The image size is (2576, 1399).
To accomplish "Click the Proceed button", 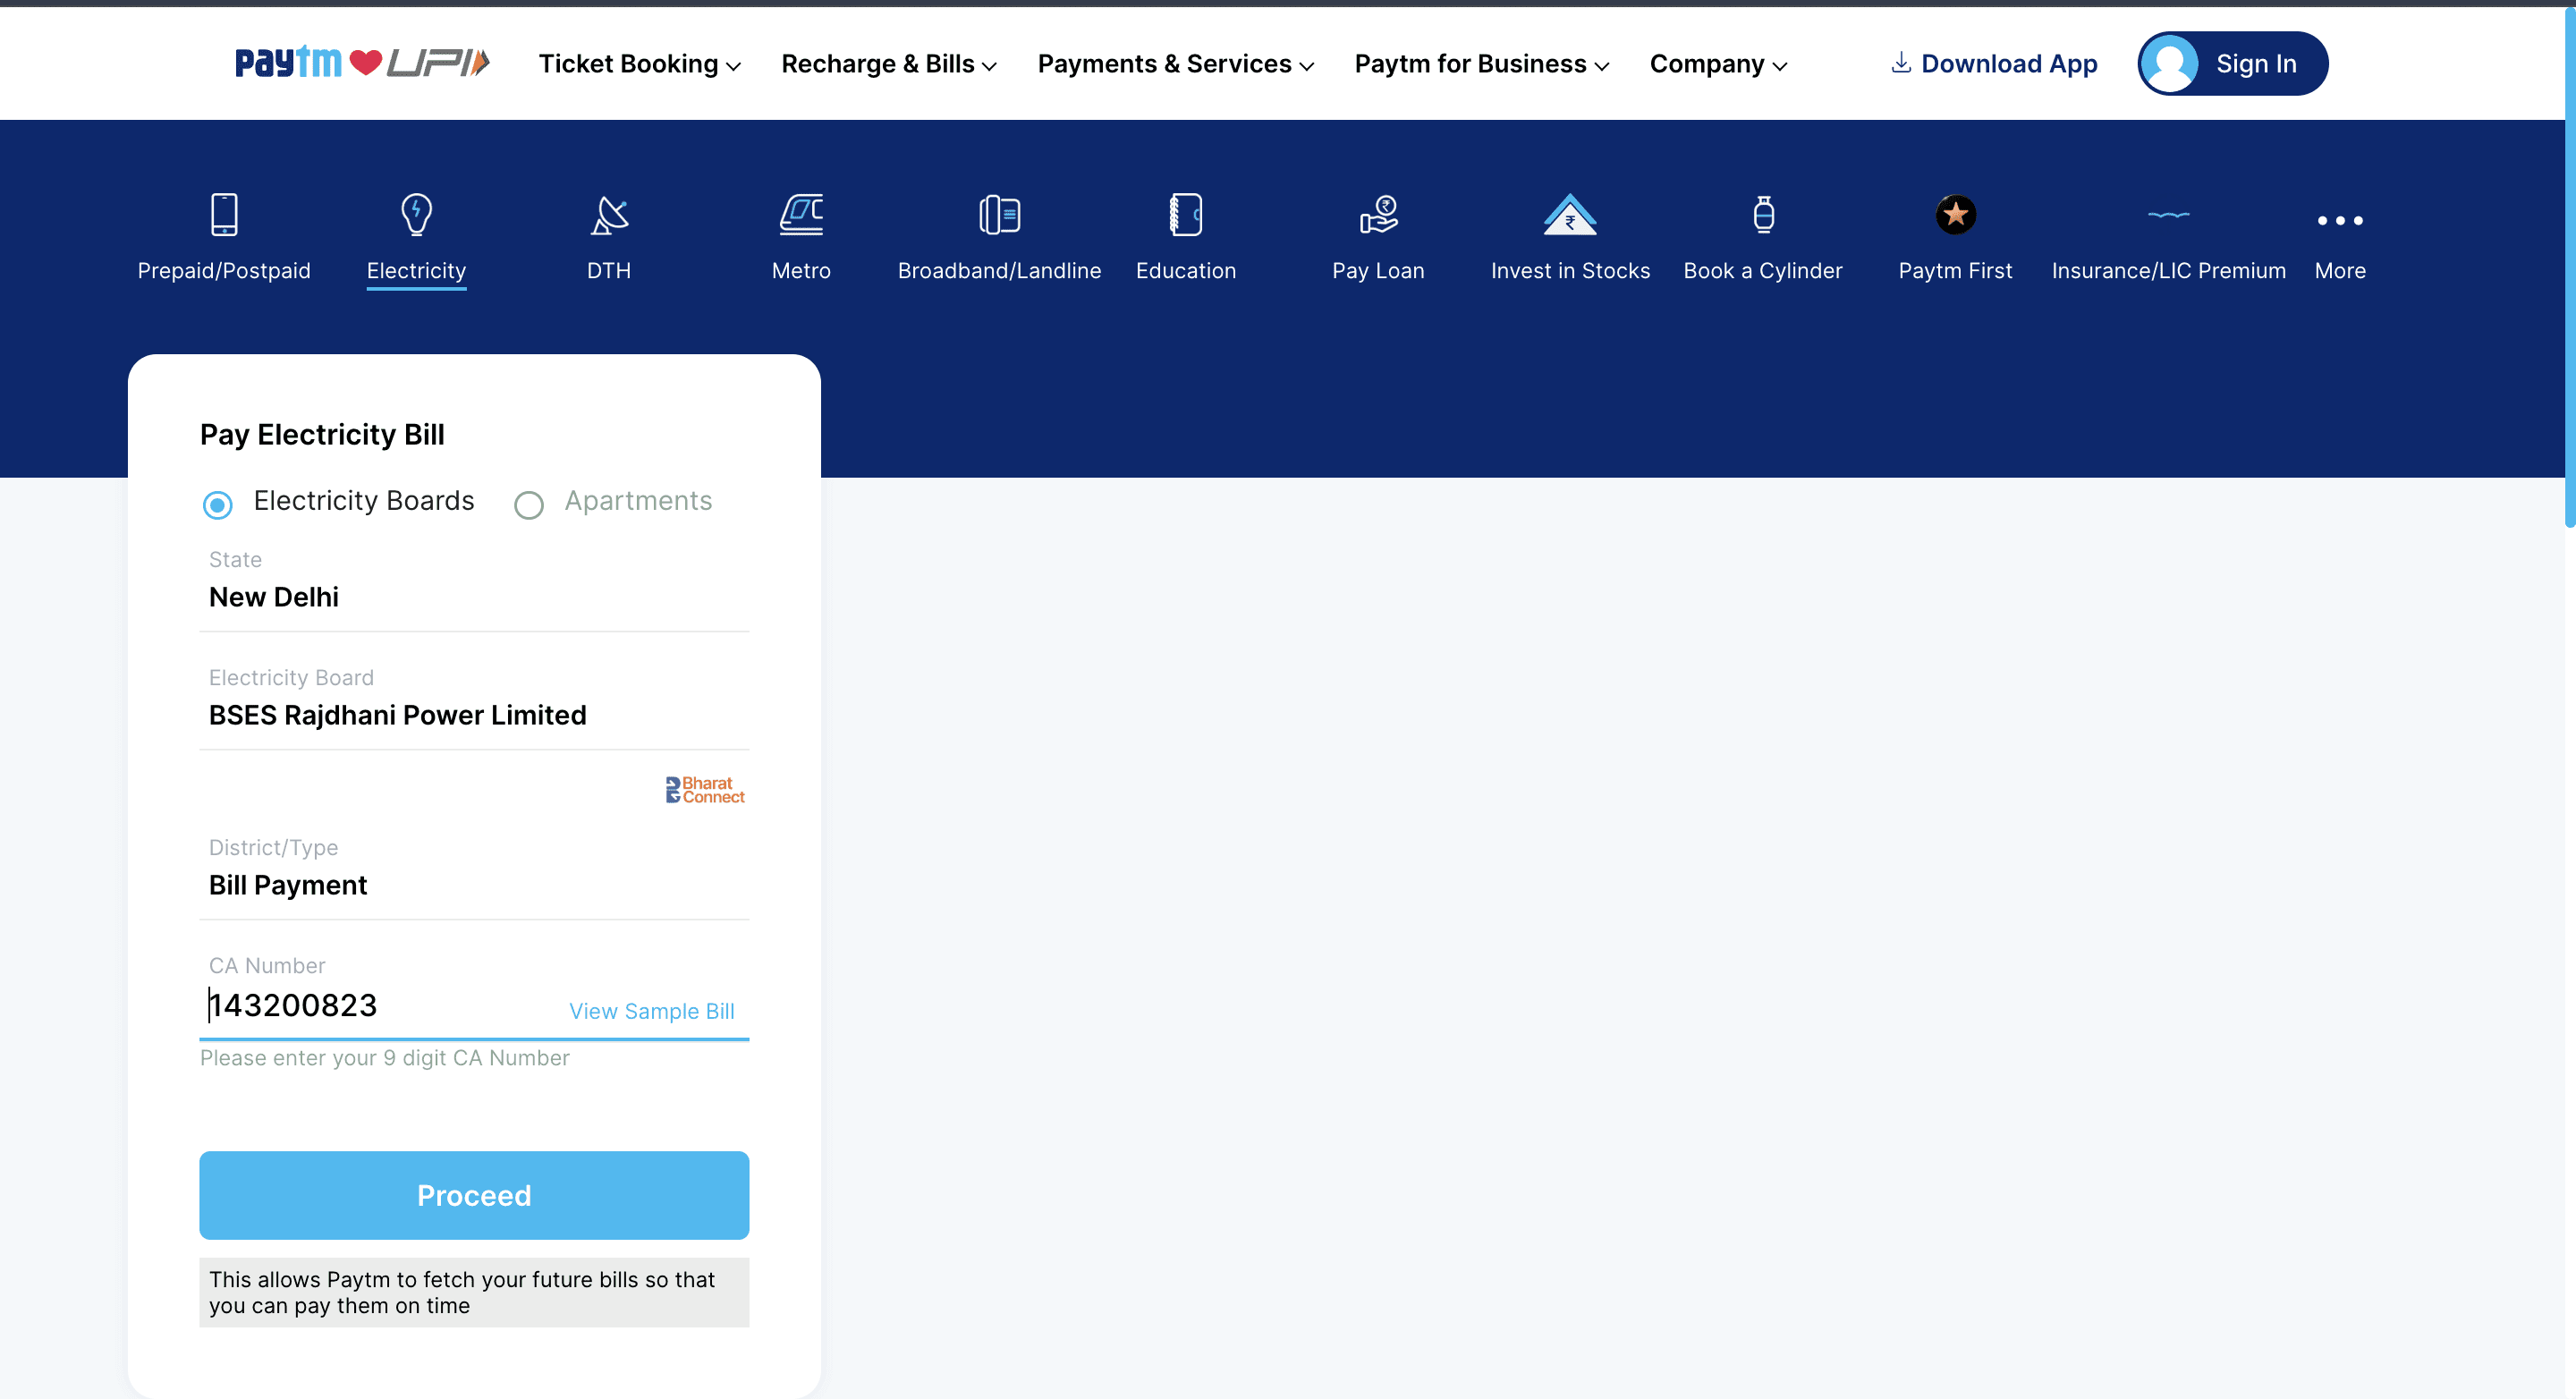I will (x=474, y=1195).
